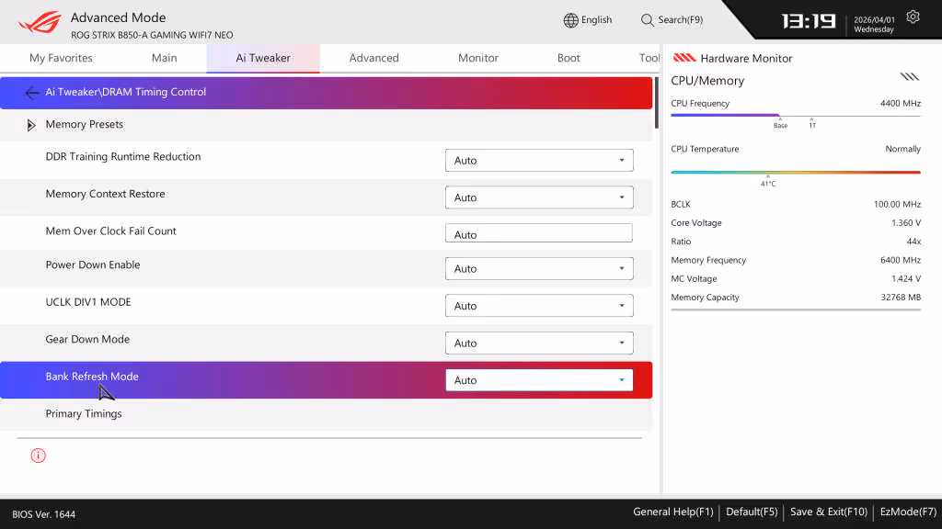This screenshot has height=529, width=942.
Task: Open the settings gear icon
Action: (x=913, y=17)
